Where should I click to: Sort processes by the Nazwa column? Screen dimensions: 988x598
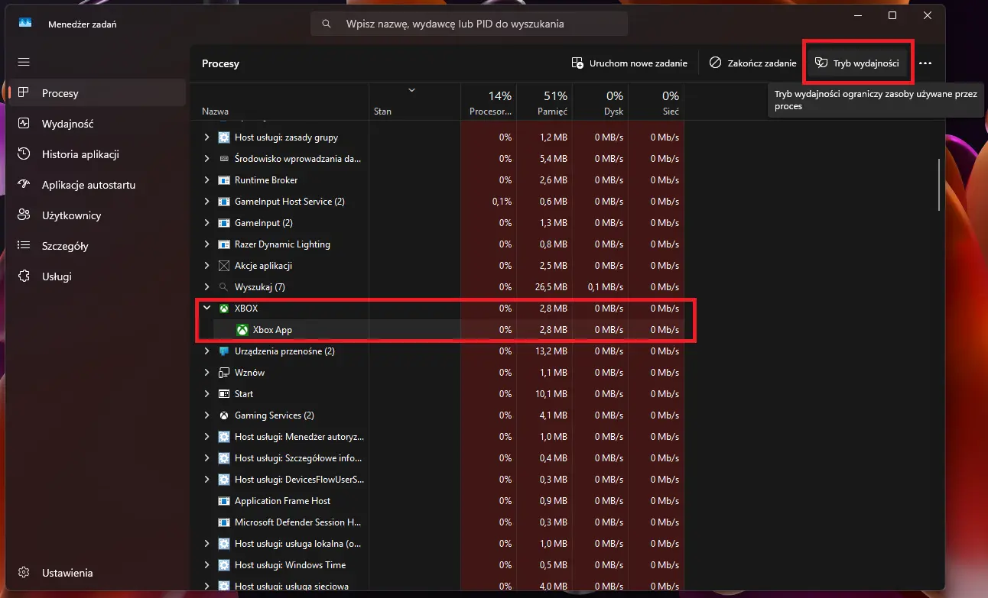pyautogui.click(x=280, y=102)
